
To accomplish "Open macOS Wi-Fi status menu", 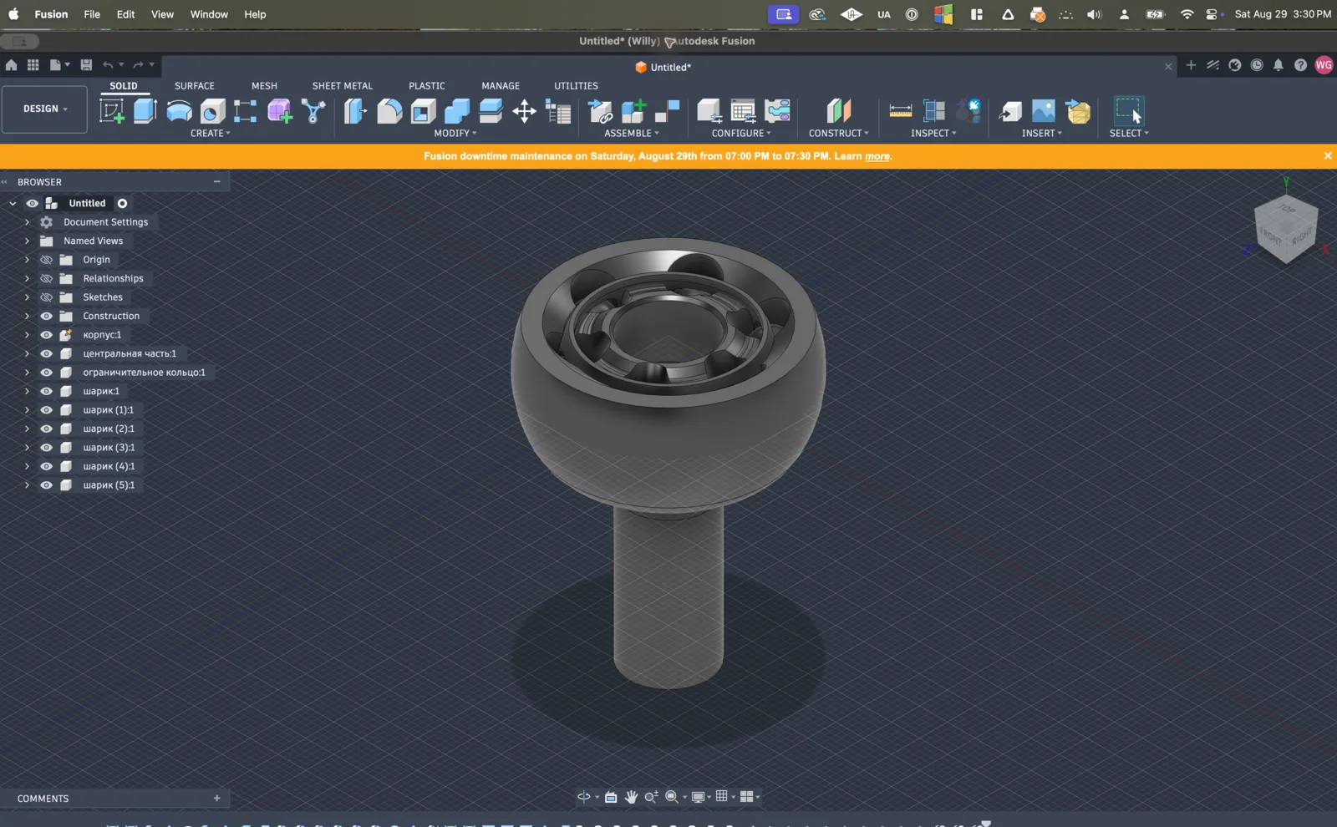I will pos(1187,14).
